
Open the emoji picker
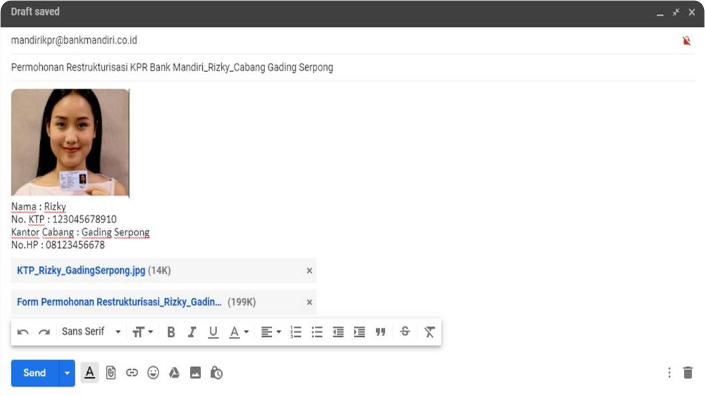point(153,373)
